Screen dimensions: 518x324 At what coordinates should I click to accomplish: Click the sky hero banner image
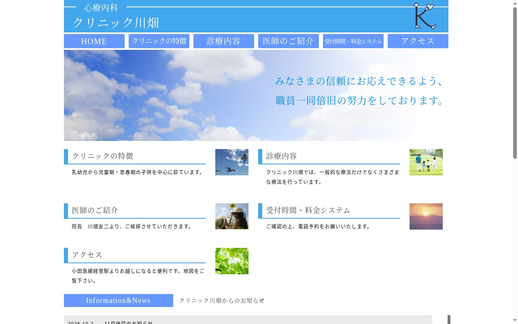(256, 95)
